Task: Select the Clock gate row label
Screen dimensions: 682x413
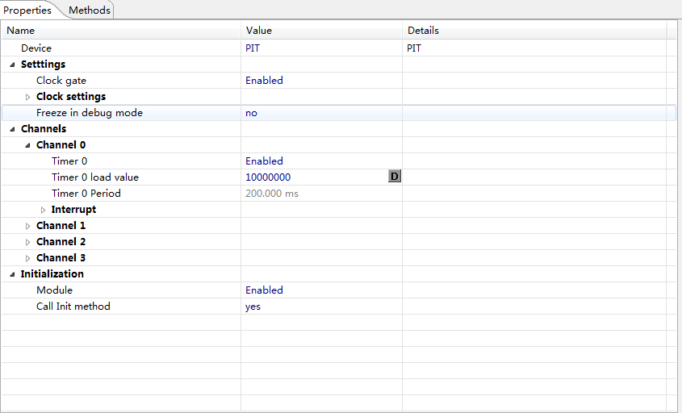Action: tap(61, 81)
